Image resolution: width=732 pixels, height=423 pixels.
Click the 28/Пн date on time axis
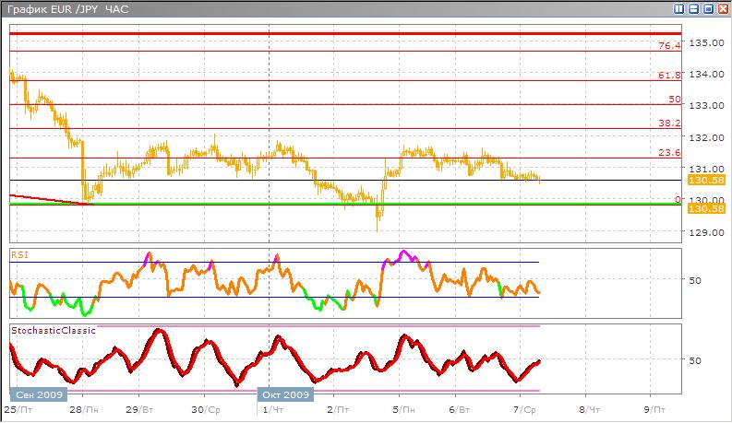tap(85, 407)
